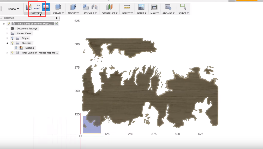The width and height of the screenshot is (263, 149).
Task: Select Sketch1 label in browser
Action: point(30,48)
